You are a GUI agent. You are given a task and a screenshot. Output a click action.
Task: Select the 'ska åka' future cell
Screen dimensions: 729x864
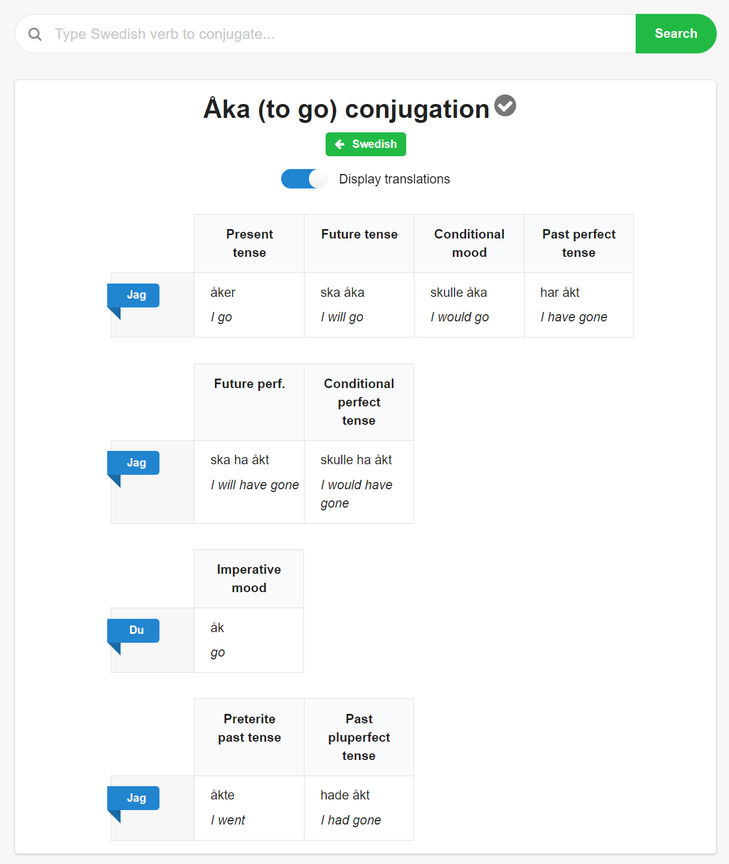(359, 305)
